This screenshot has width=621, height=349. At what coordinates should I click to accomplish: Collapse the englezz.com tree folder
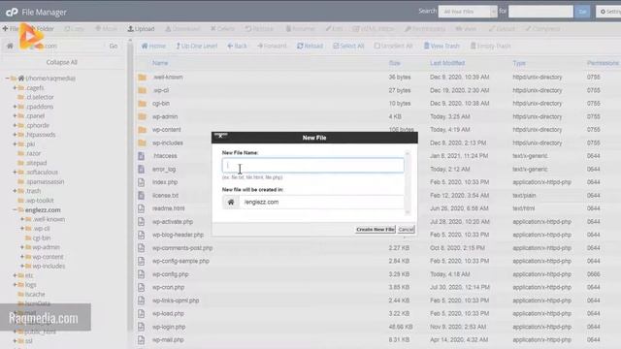click(15, 209)
